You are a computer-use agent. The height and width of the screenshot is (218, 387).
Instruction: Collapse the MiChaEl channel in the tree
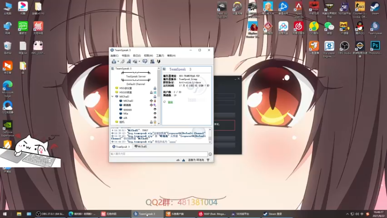113,96
